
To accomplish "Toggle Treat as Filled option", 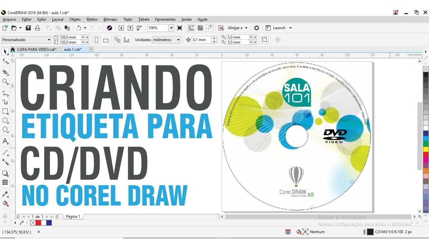I will coord(265,40).
